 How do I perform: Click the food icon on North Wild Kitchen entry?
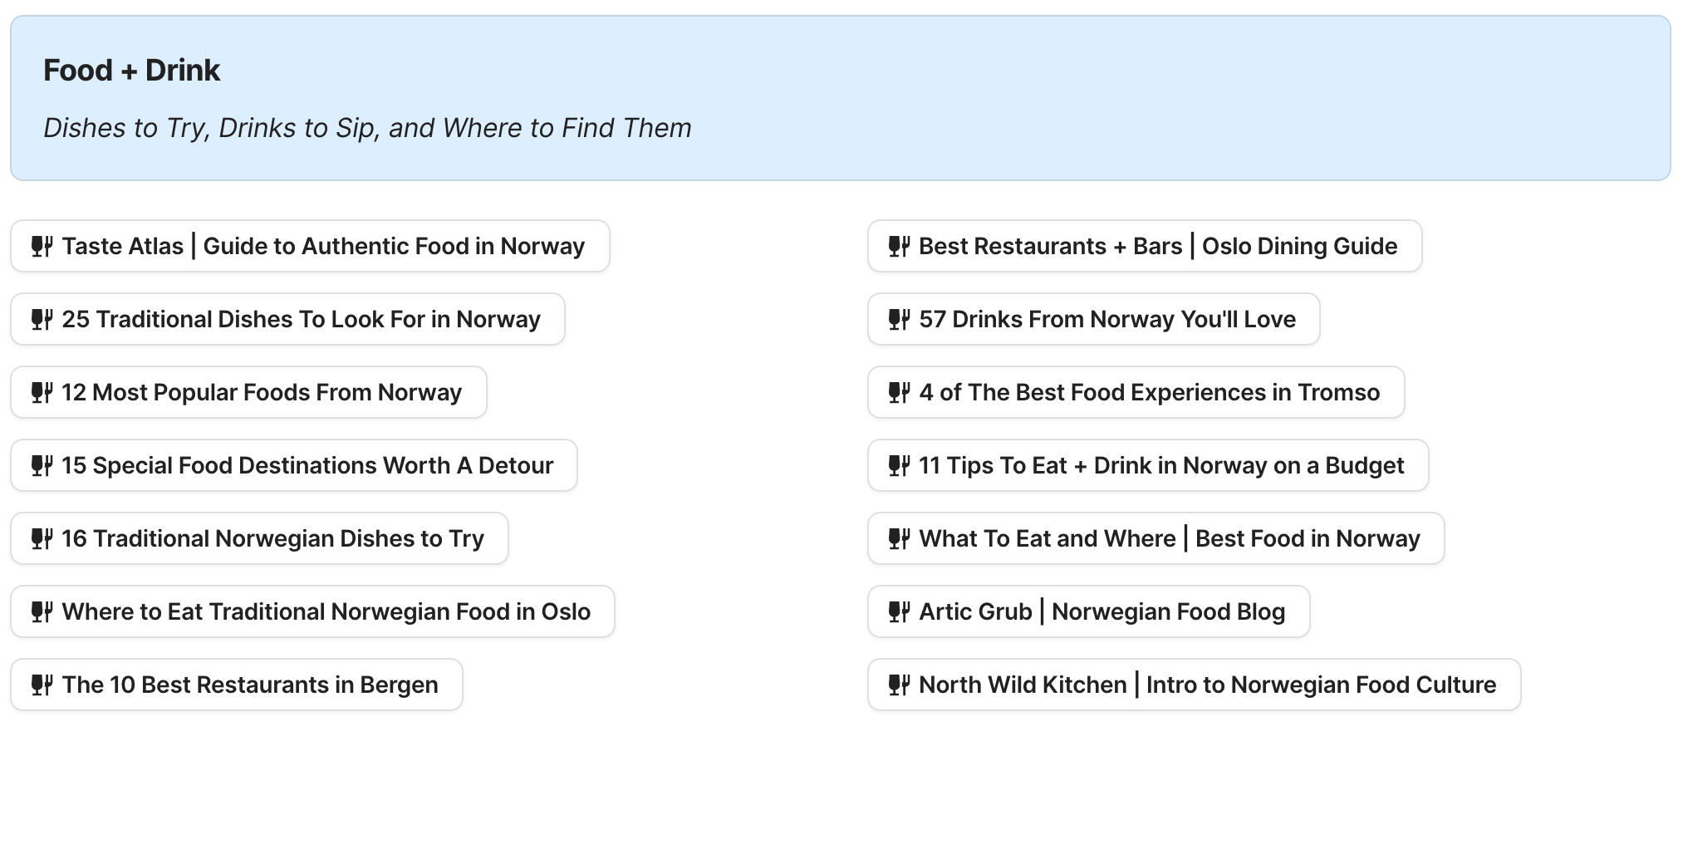[900, 685]
